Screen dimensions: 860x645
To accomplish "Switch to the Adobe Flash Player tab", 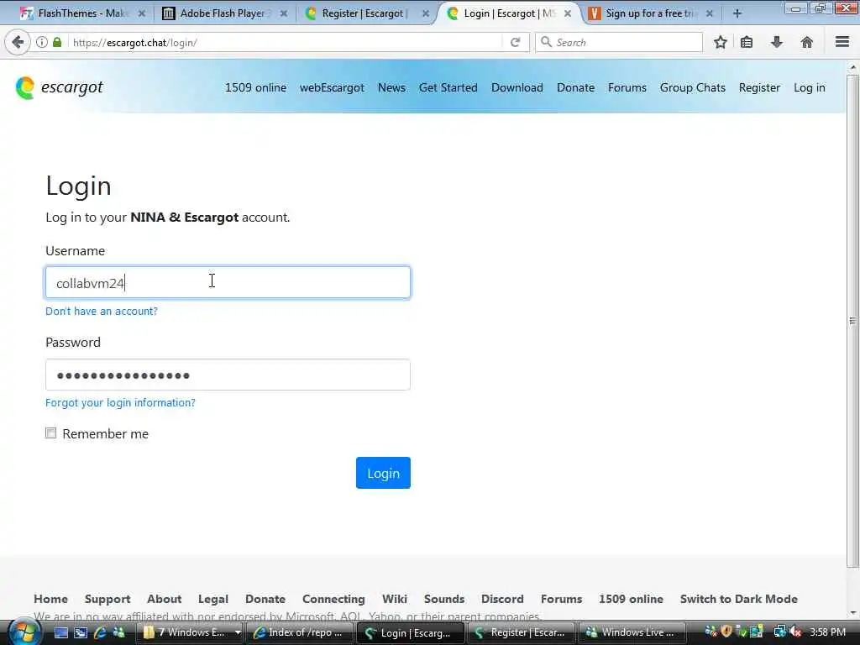I will click(x=225, y=13).
